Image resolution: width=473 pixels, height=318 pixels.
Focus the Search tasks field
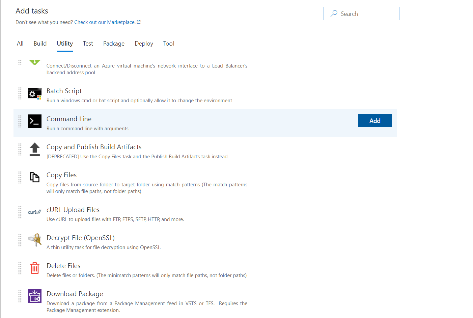point(361,14)
